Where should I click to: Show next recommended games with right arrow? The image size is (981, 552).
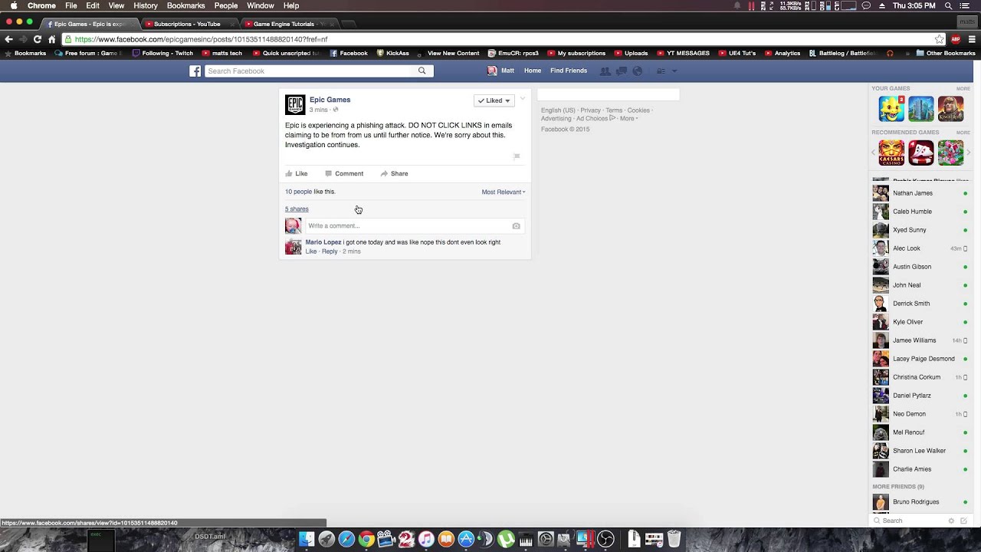coord(968,153)
